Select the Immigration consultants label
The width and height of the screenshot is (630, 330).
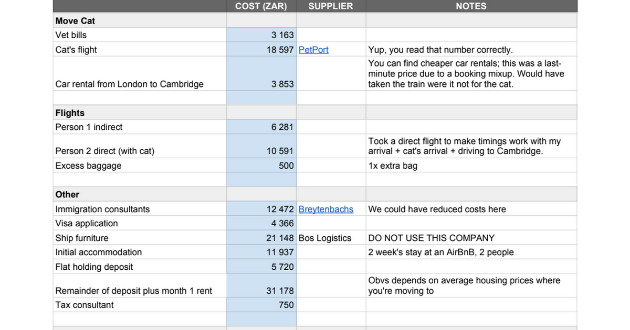[102, 209]
